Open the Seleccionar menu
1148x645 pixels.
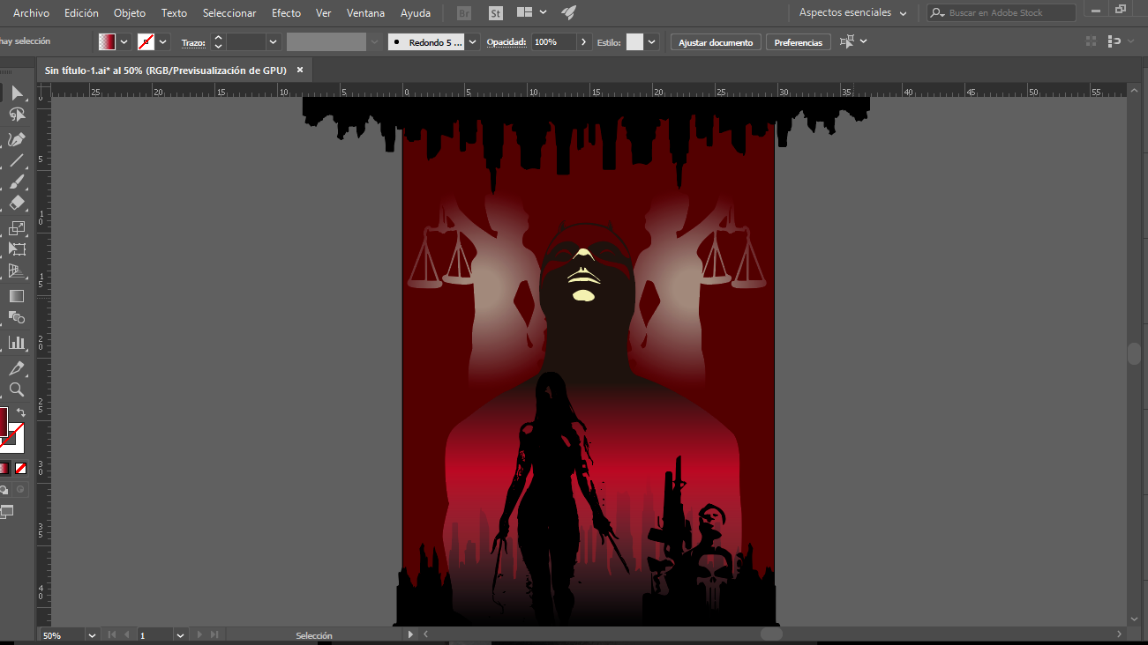pyautogui.click(x=229, y=13)
